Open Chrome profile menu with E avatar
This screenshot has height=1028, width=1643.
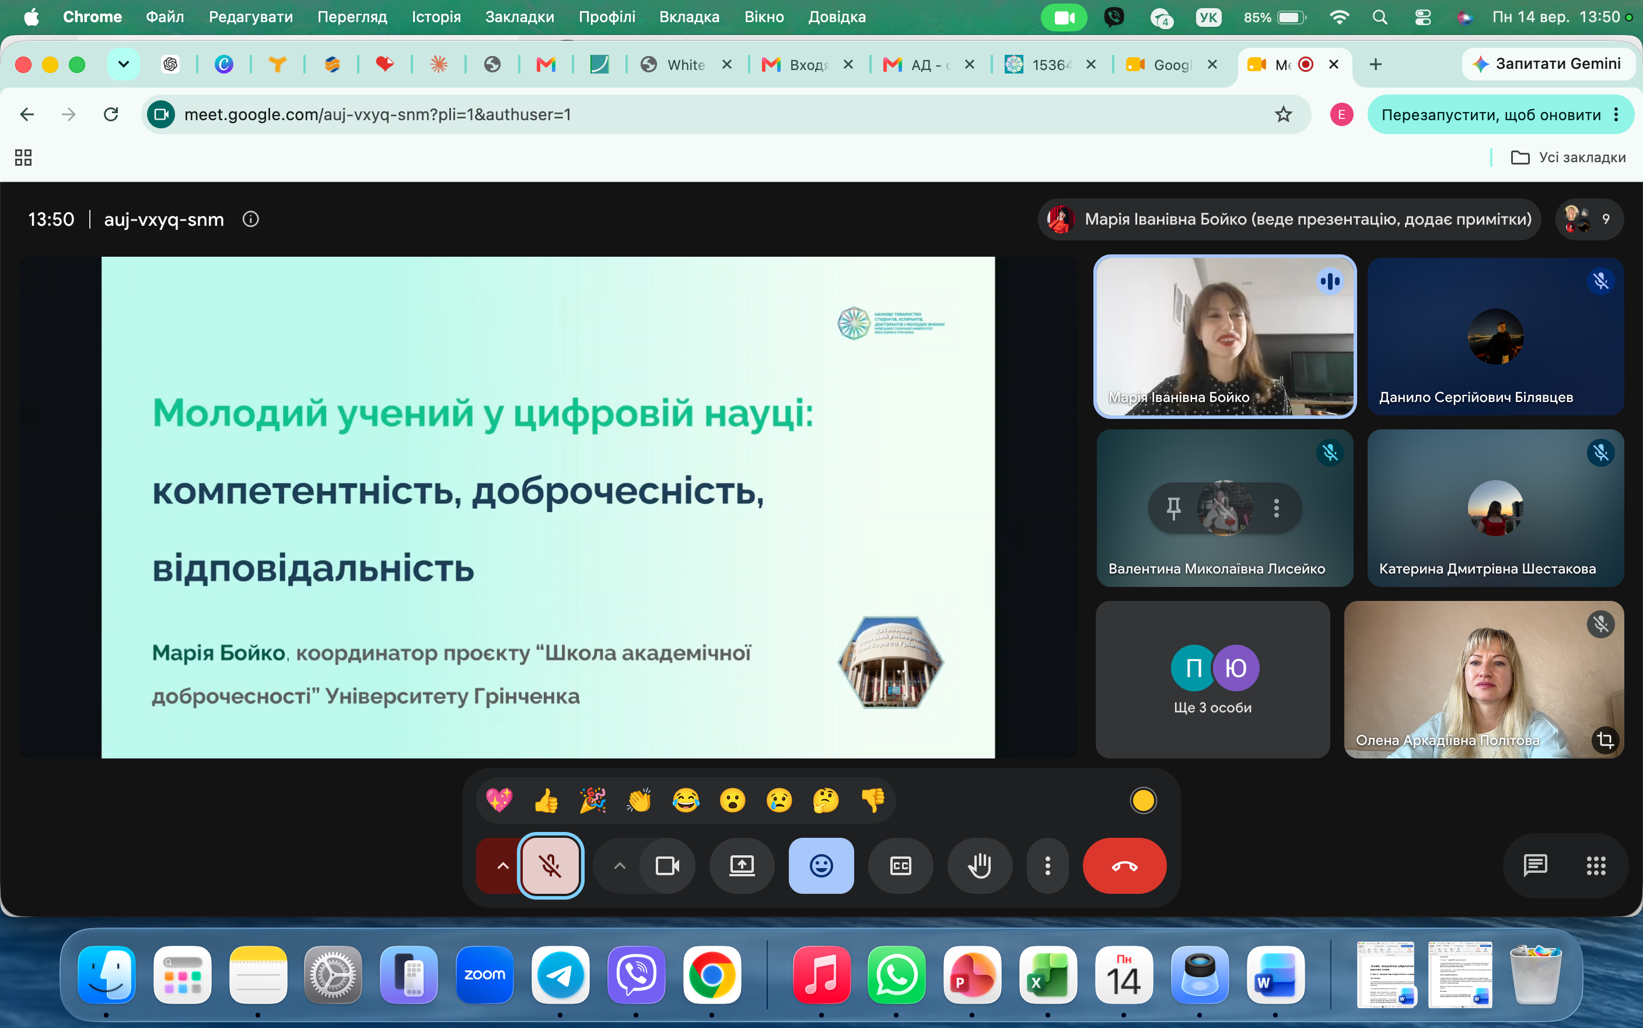click(1341, 115)
